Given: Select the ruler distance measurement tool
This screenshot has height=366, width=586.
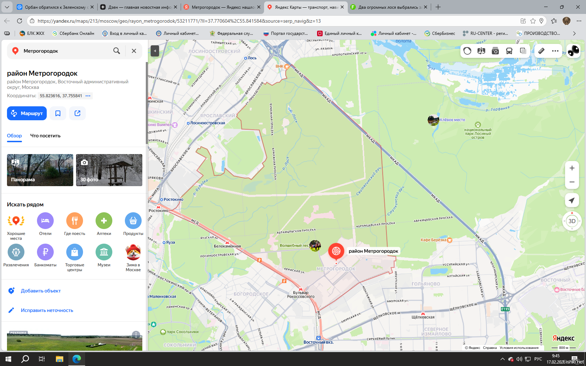Looking at the screenshot, I should 541,51.
